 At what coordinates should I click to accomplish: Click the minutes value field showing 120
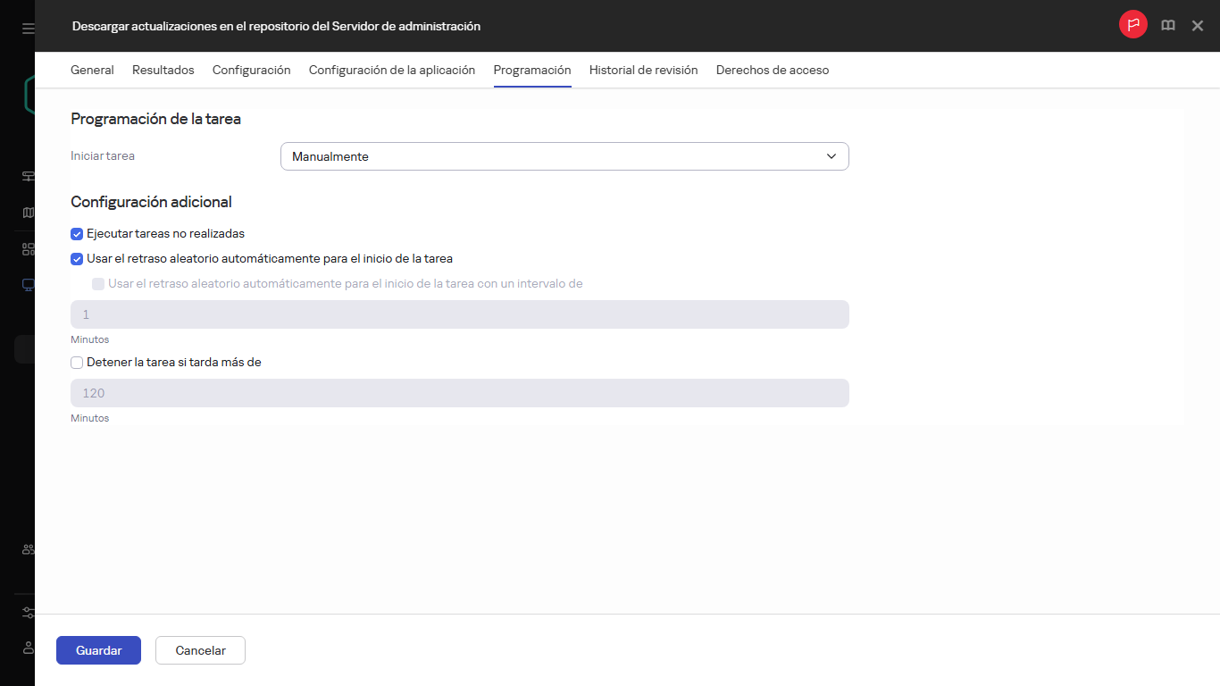point(460,392)
